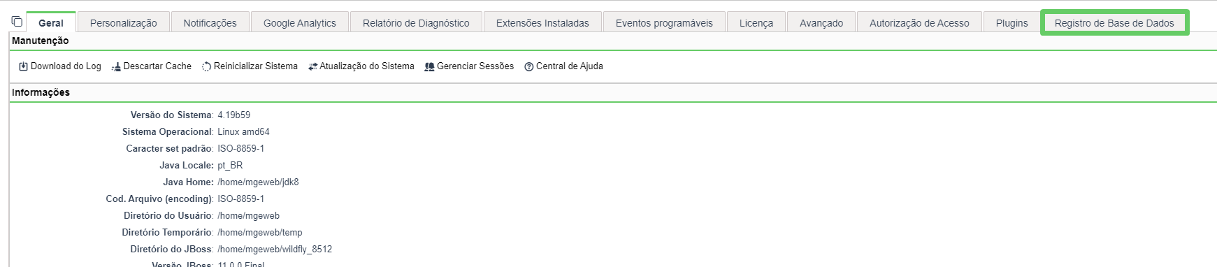The image size is (1217, 267).
Task: Click the Descartar Cache broom icon
Action: coord(116,66)
